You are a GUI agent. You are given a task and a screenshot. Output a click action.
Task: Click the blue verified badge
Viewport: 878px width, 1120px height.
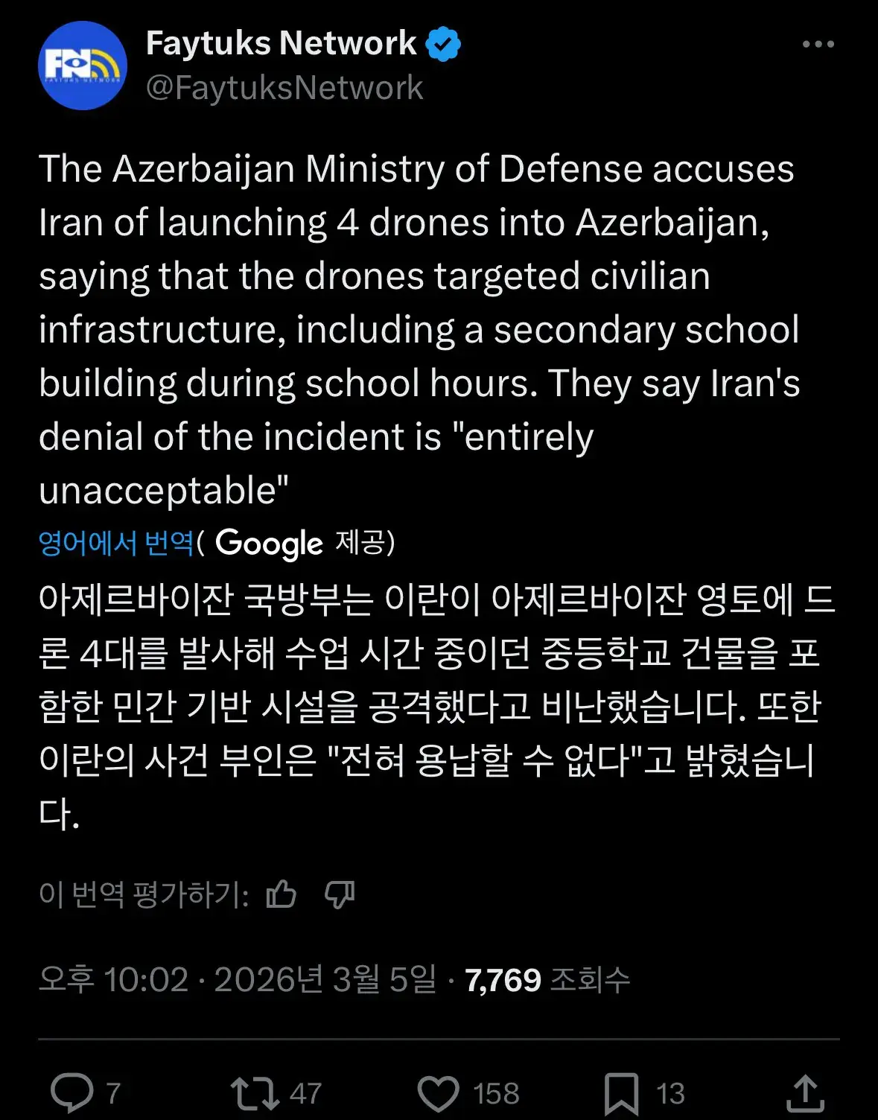444,44
